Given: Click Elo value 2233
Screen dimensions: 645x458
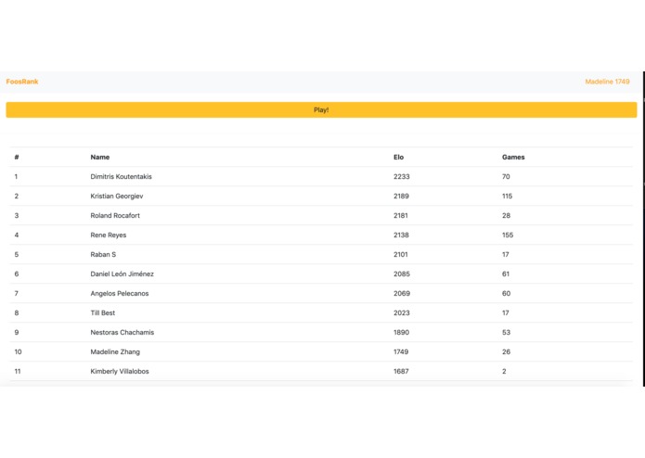Looking at the screenshot, I should coord(402,176).
